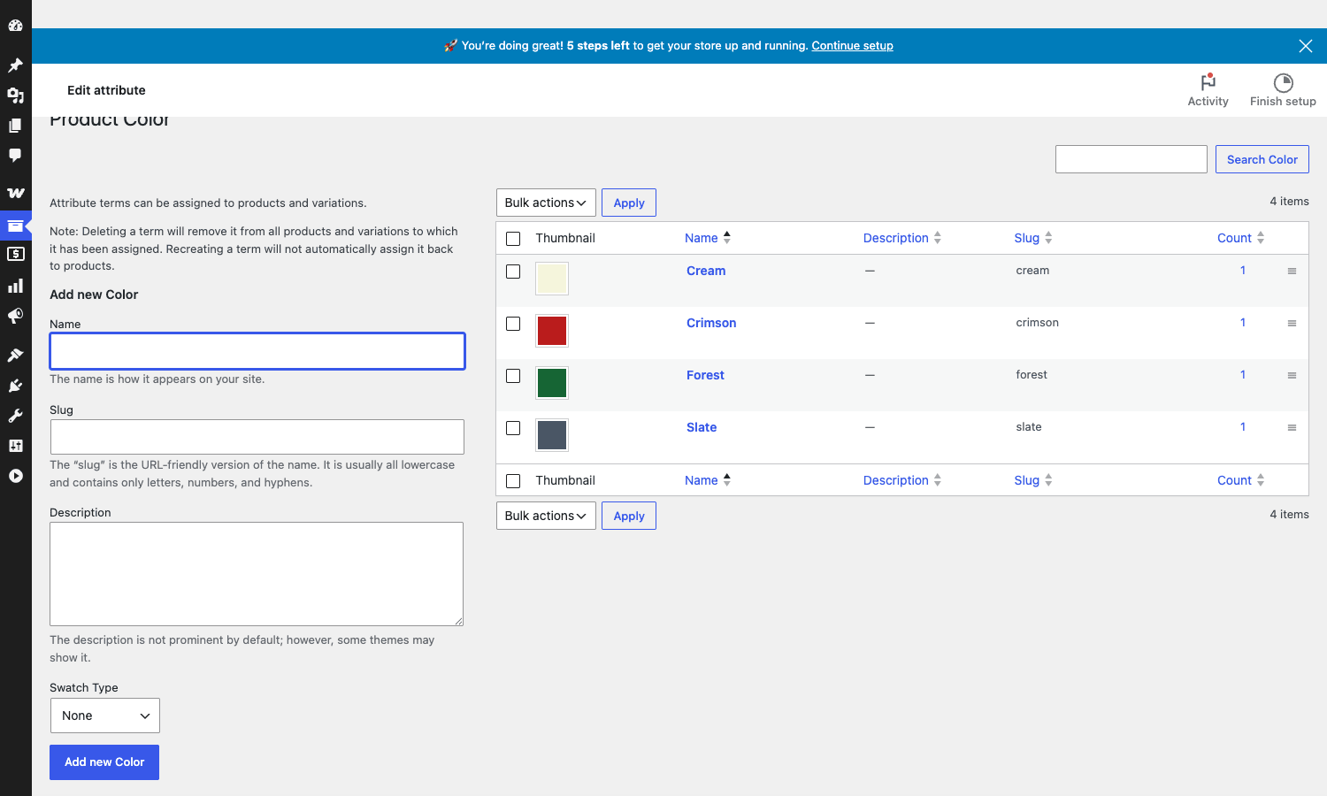Click the Crimson red color swatch
The image size is (1327, 796).
click(552, 331)
